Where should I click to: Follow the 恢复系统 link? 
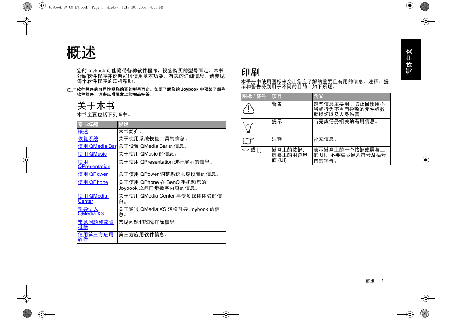88,139
